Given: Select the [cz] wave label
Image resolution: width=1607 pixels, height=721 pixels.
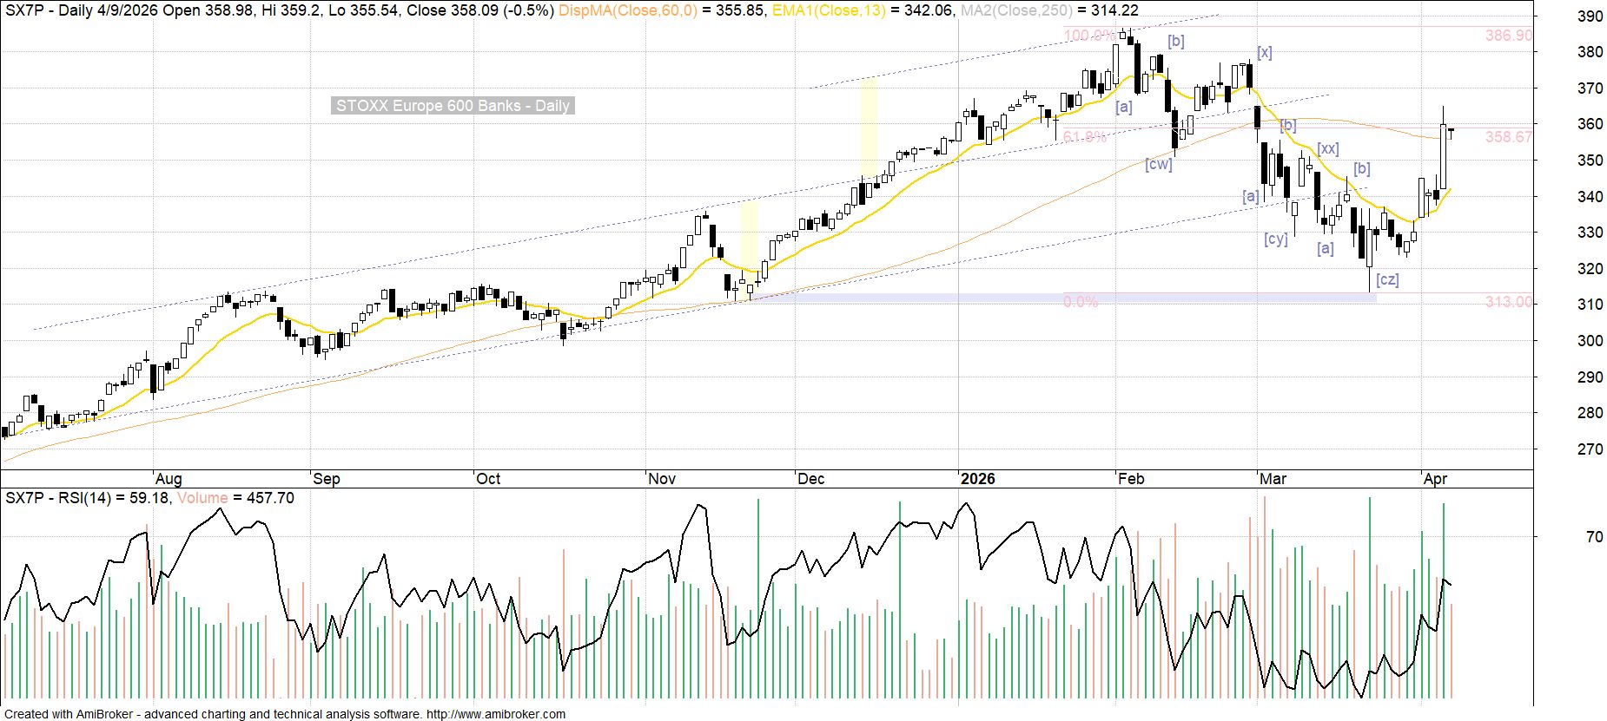Looking at the screenshot, I should pos(1387,279).
